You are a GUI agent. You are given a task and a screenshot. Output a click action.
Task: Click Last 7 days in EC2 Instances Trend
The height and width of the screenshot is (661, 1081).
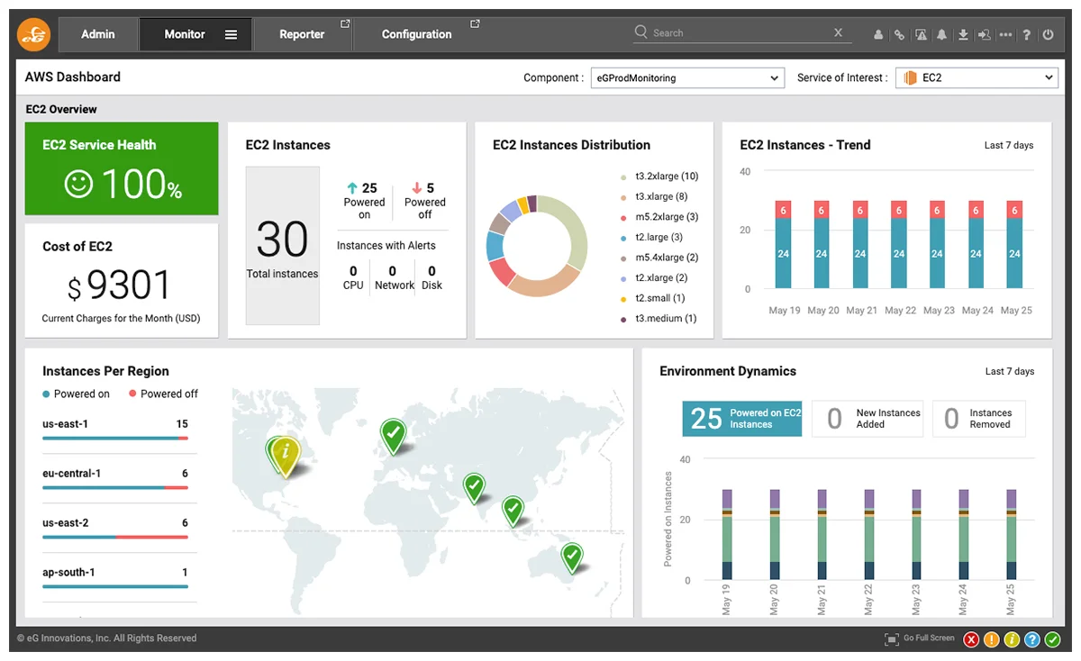click(1009, 146)
